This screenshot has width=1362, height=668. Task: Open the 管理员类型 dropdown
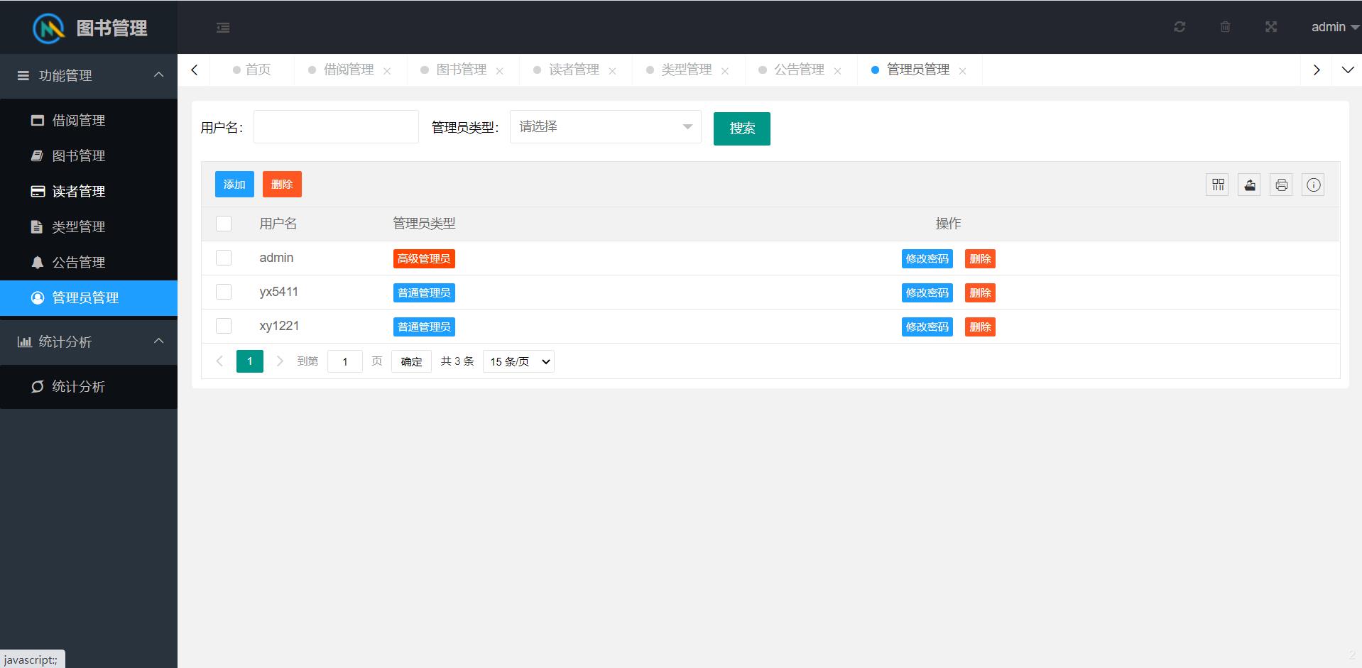(x=606, y=127)
